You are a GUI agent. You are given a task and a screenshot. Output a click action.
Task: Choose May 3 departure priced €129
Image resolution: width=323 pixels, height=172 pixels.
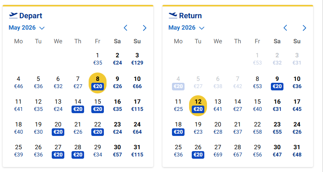coord(137,59)
